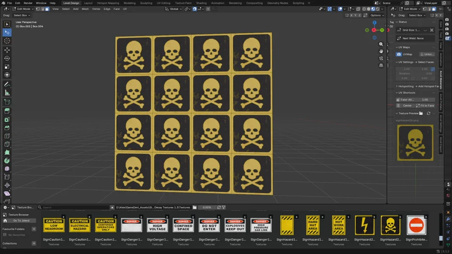Open the Global orientation dropdown
Viewport: 452px width, 254px height.
(174, 9)
